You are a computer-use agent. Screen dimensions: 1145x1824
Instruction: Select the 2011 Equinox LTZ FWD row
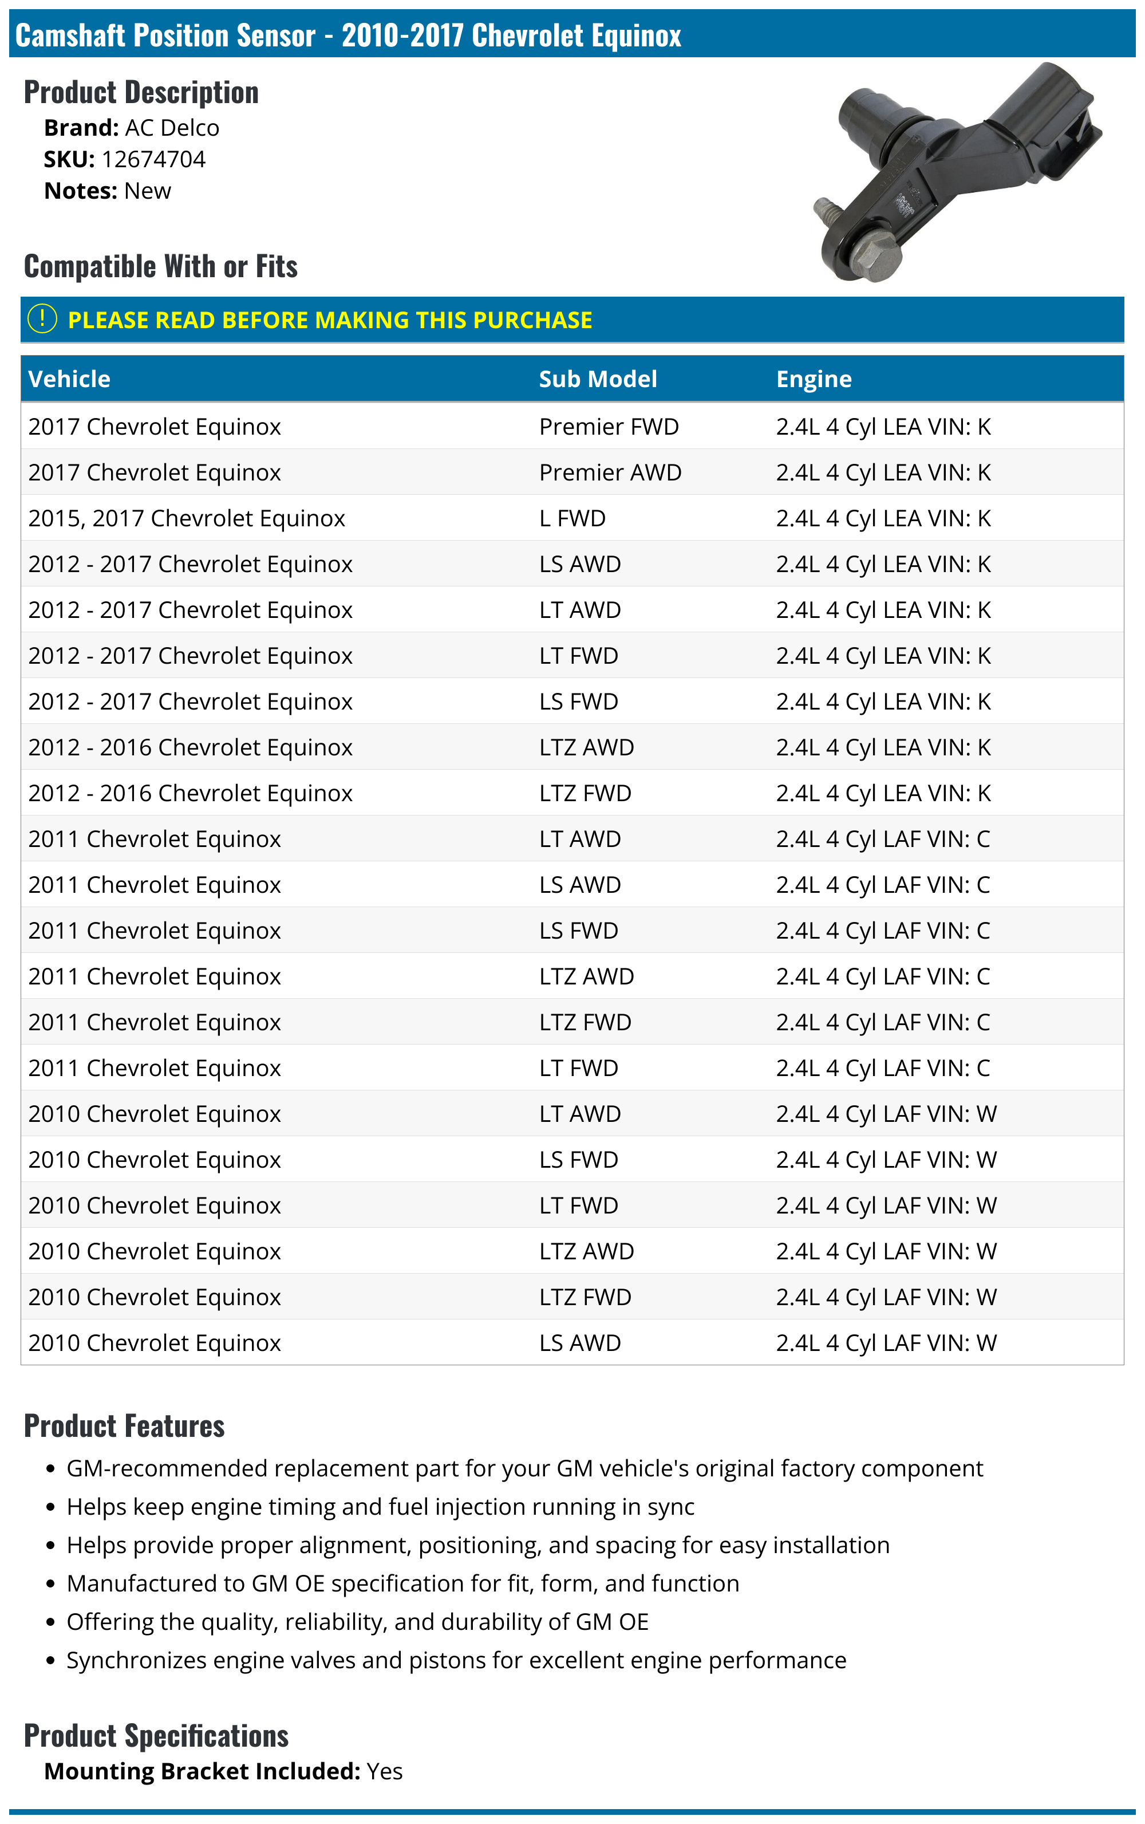[x=572, y=1023]
